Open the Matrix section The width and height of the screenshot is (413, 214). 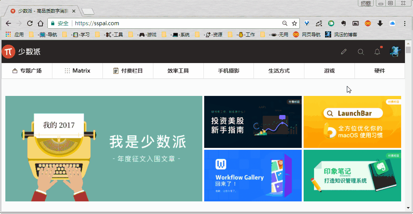pyautogui.click(x=77, y=71)
